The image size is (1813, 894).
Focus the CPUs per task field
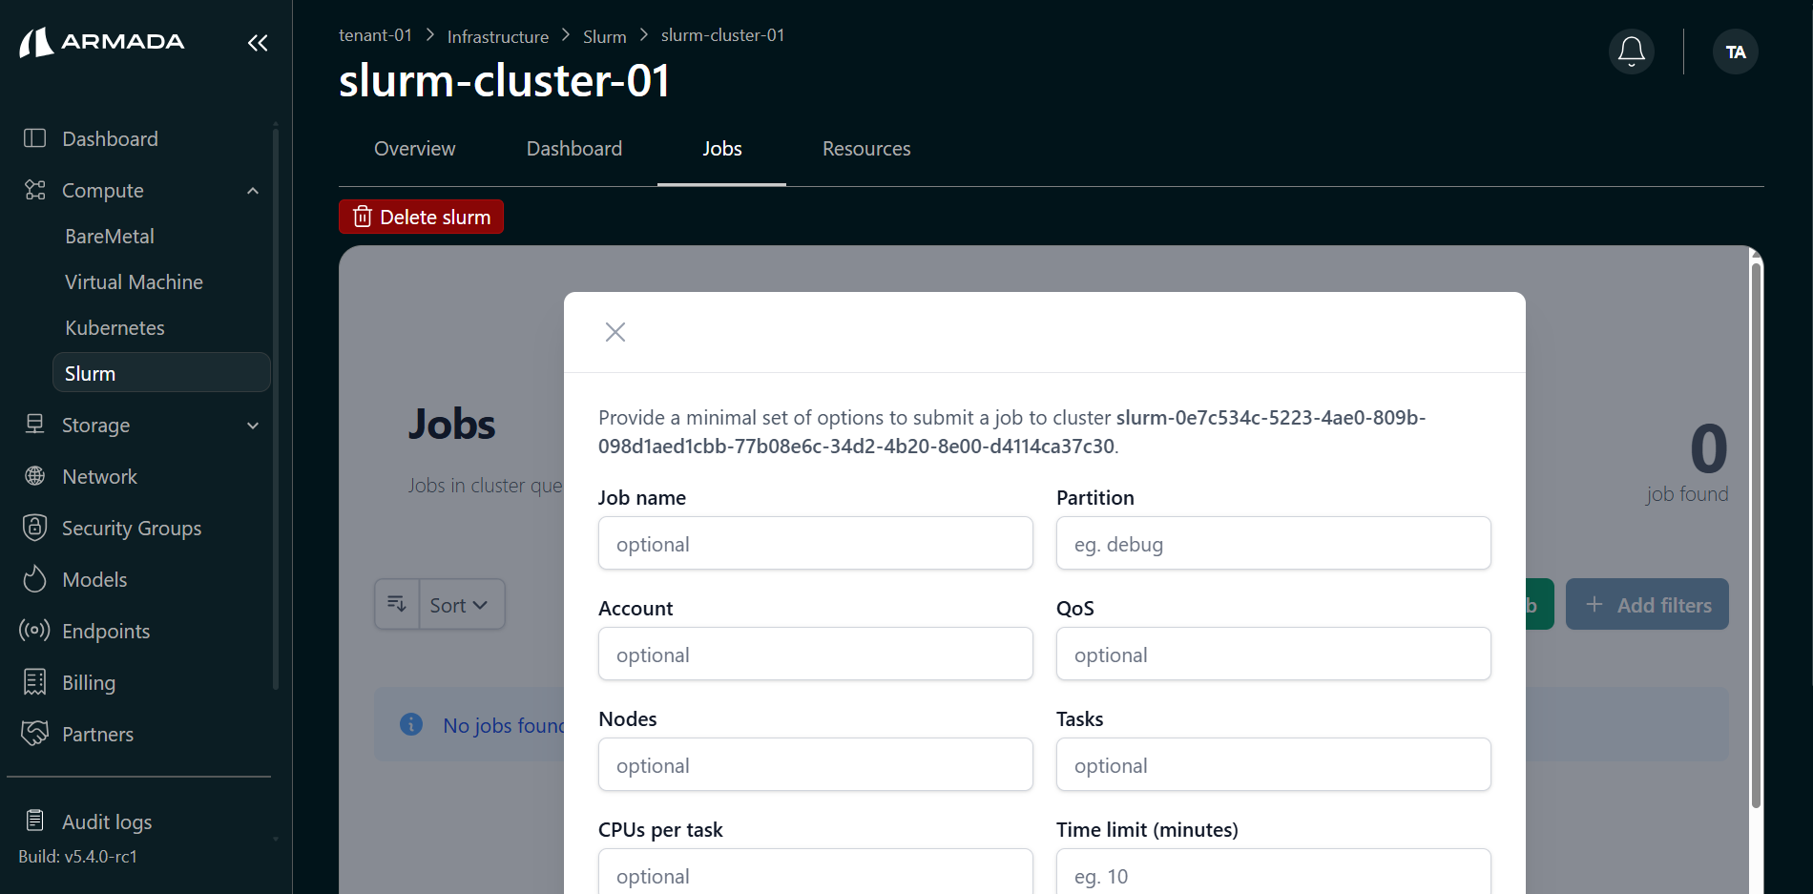(816, 871)
